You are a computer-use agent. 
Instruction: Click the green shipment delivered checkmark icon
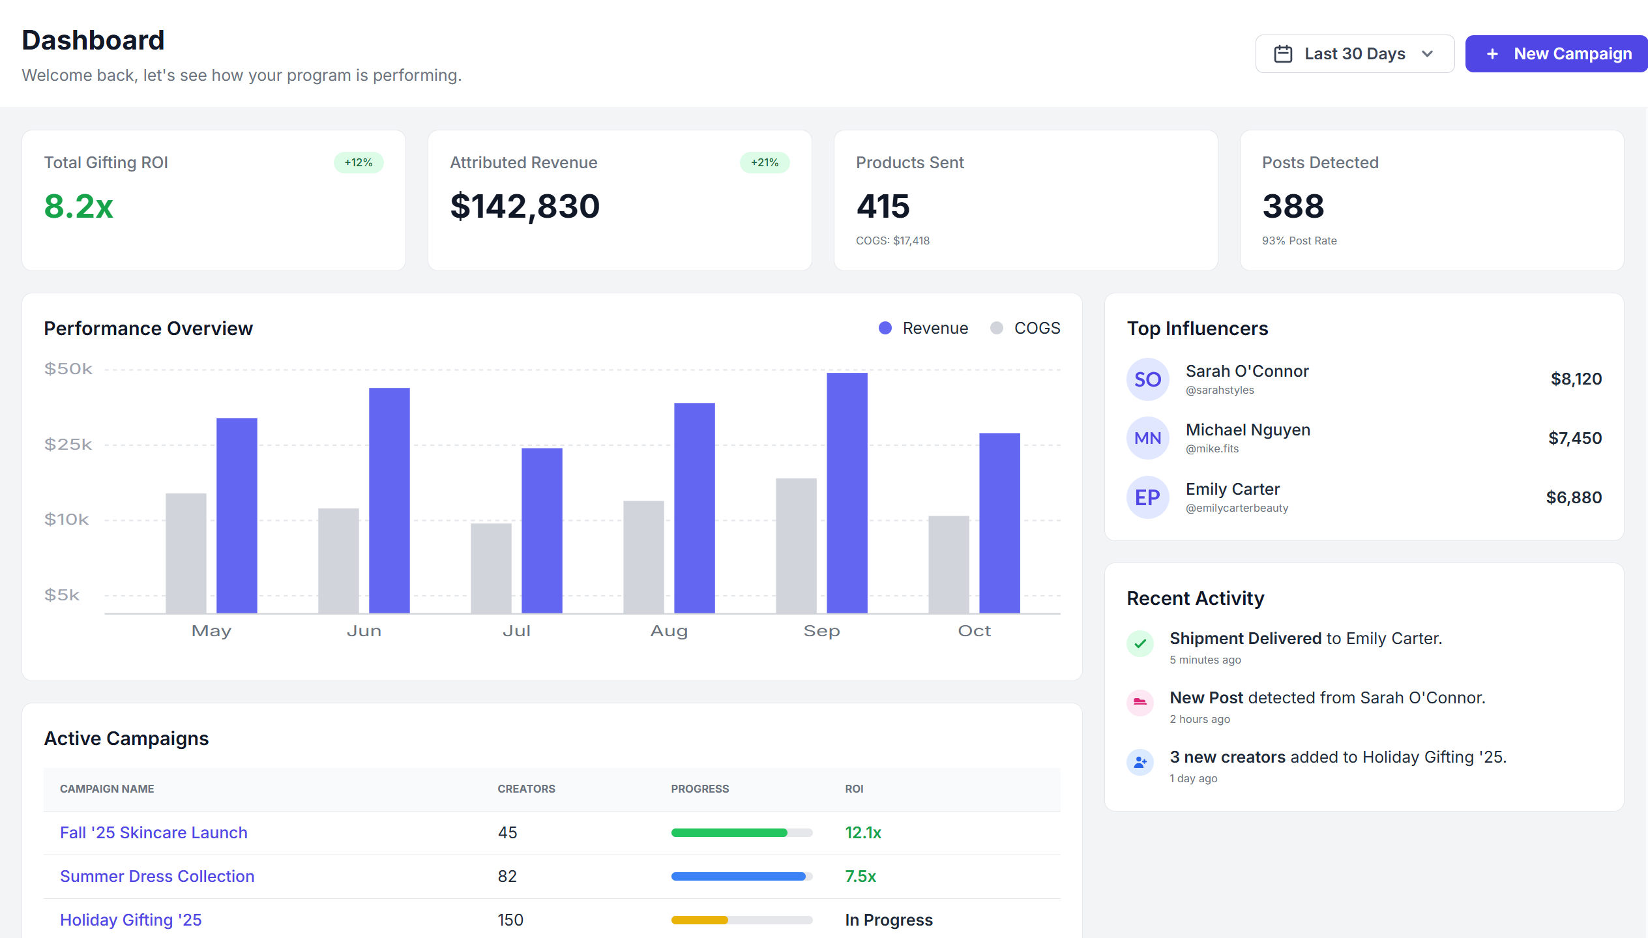click(x=1140, y=644)
